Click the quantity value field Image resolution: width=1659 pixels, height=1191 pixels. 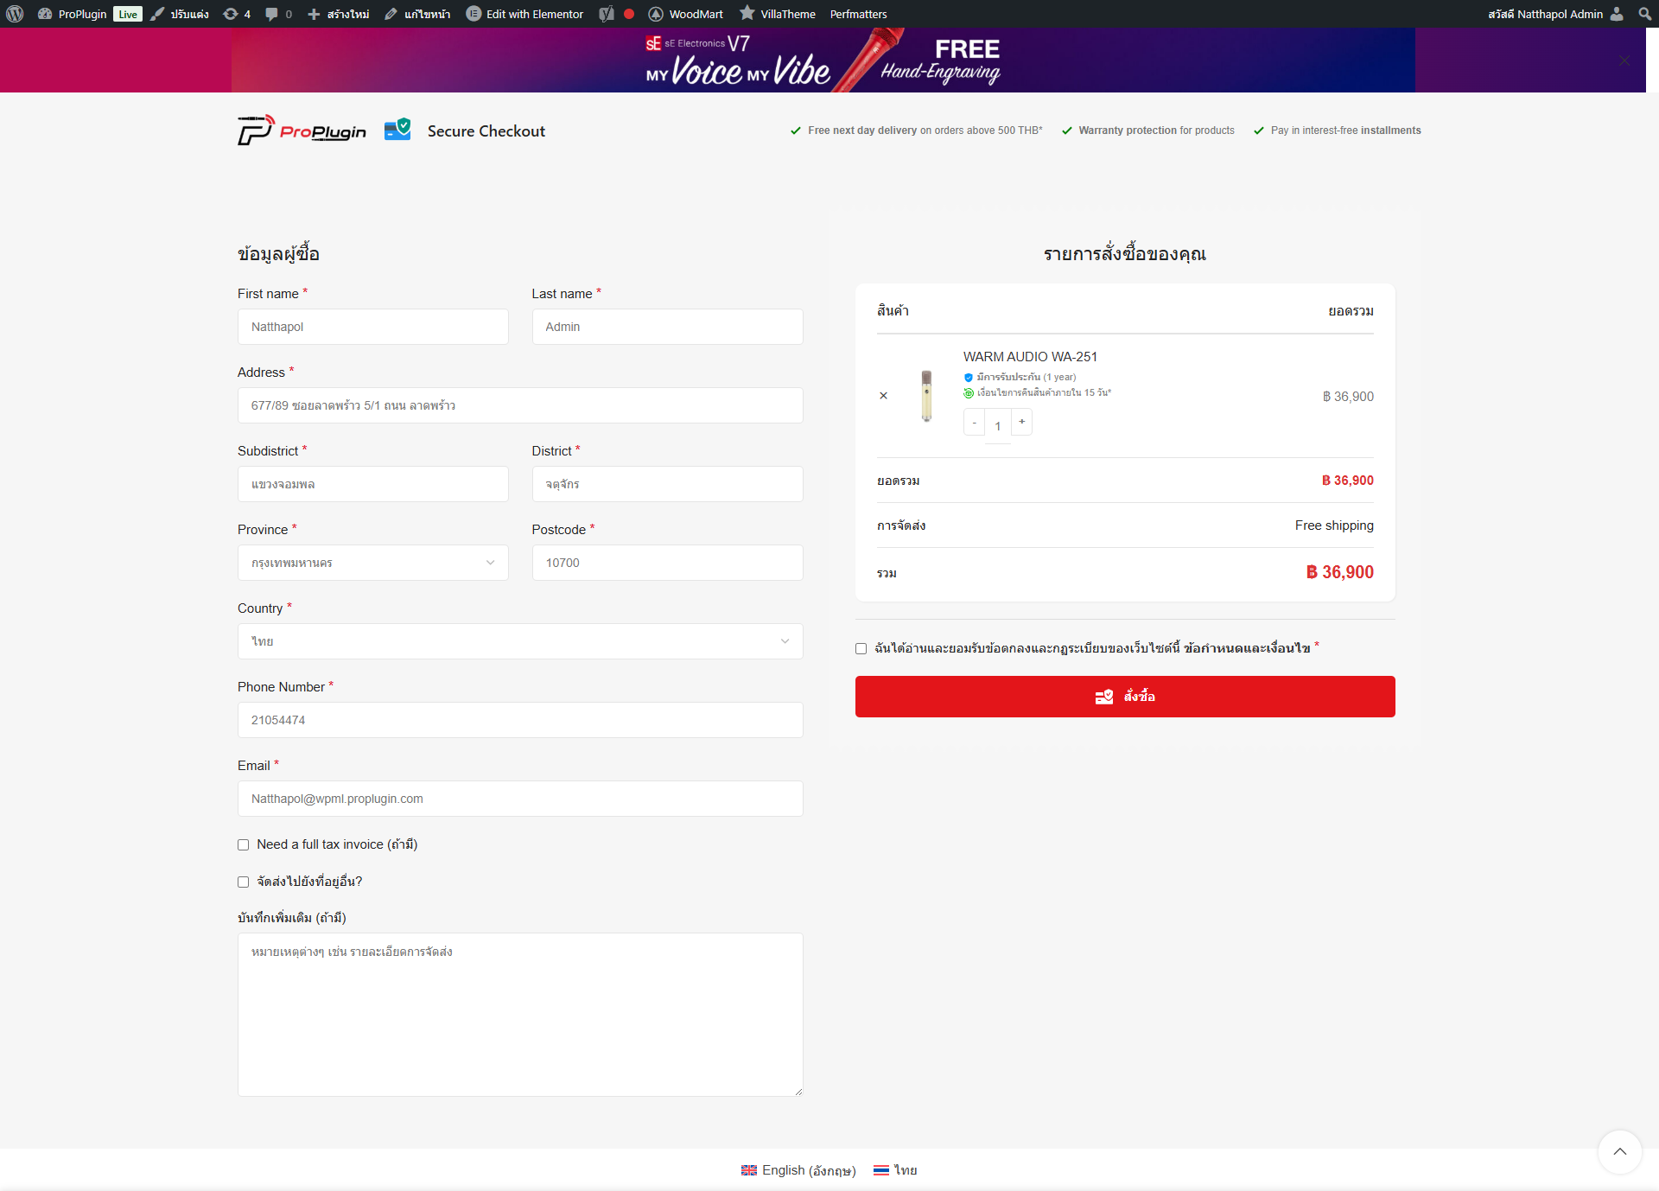998,426
